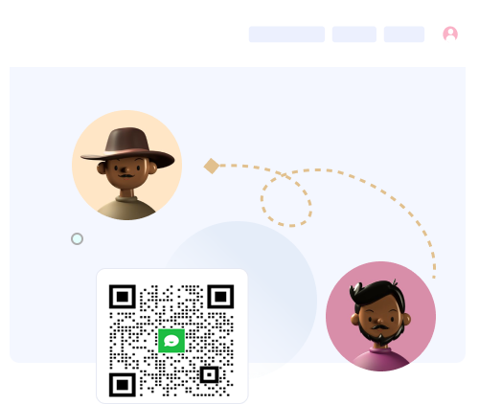Screen dimensions: 502x404
Task: Click the QR code's top-right finder square
Action: (x=220, y=297)
